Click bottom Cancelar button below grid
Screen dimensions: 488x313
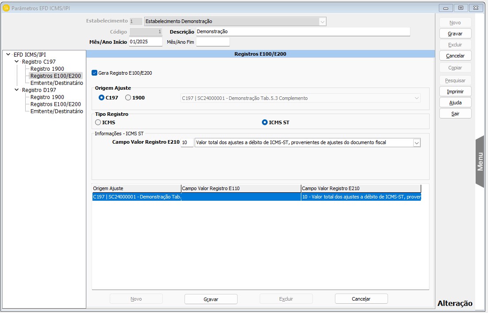pyautogui.click(x=361, y=299)
